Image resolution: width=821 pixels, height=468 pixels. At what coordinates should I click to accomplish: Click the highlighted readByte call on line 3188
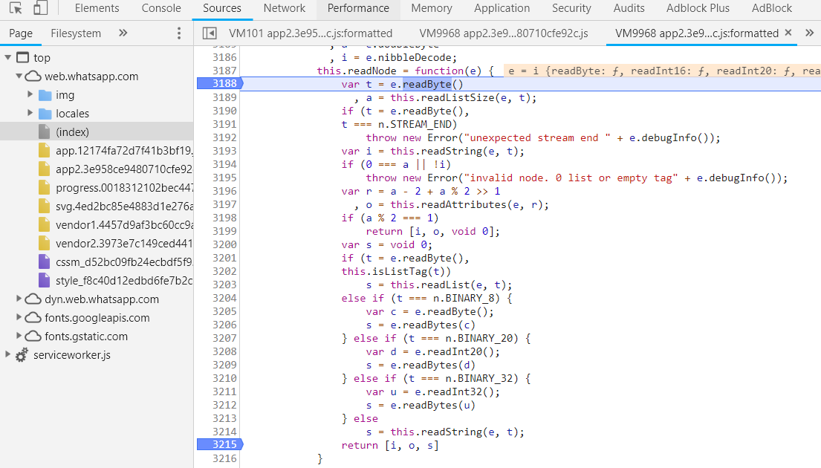[426, 84]
